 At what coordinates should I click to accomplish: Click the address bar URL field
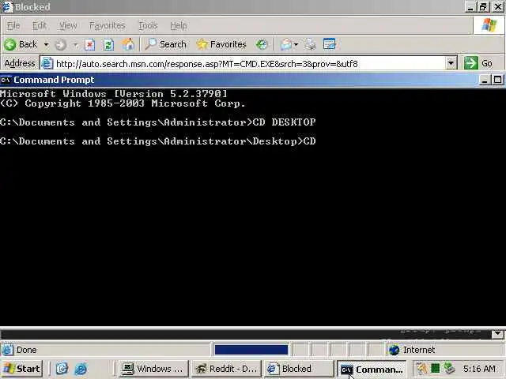[x=248, y=63]
